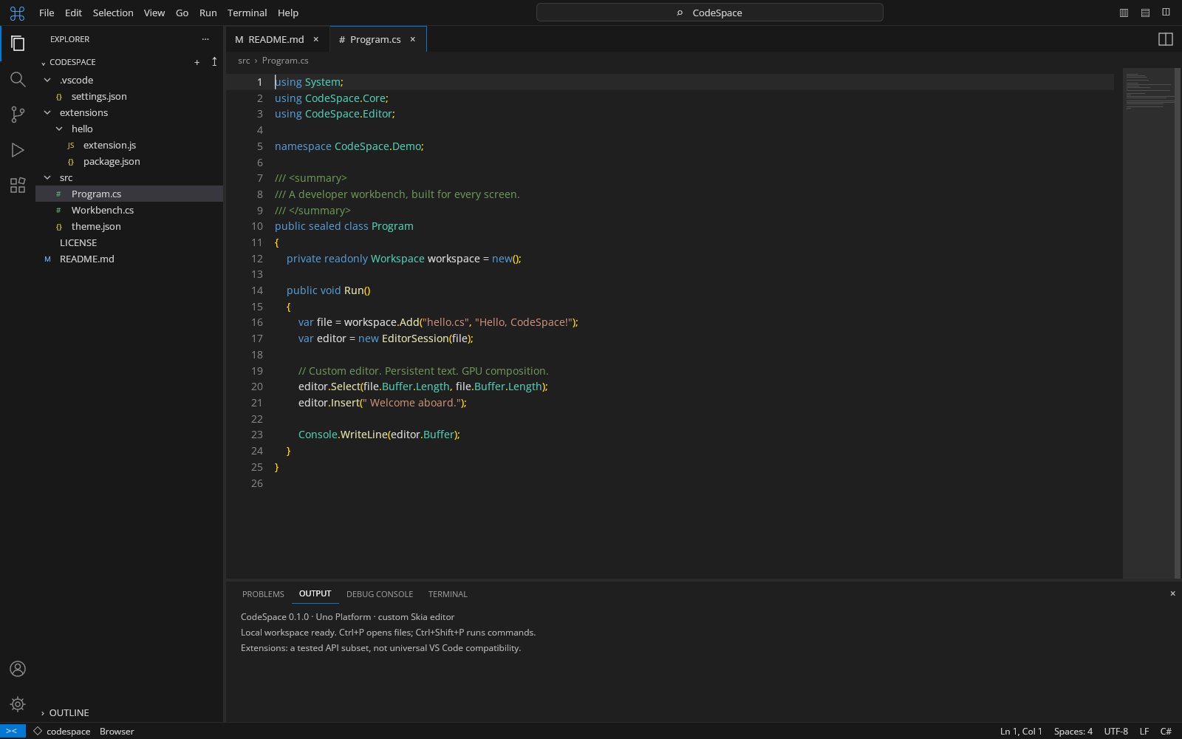Switch to the TERMINAL panel tab
This screenshot has height=739, width=1182.
click(448, 594)
